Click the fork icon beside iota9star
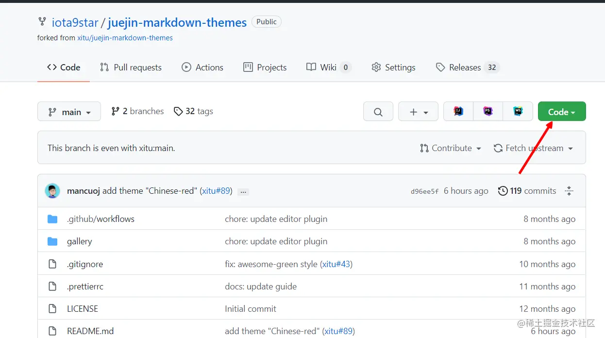This screenshot has width=605, height=338. click(x=42, y=22)
